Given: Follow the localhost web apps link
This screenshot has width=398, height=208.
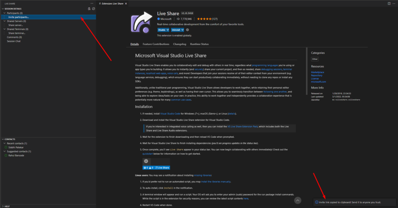Looking at the screenshot, I should [x=156, y=73].
